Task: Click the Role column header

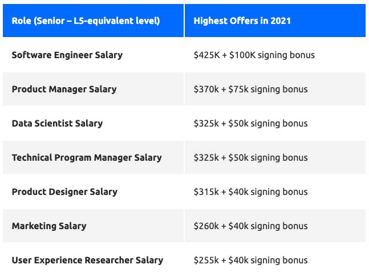Action: [86, 21]
